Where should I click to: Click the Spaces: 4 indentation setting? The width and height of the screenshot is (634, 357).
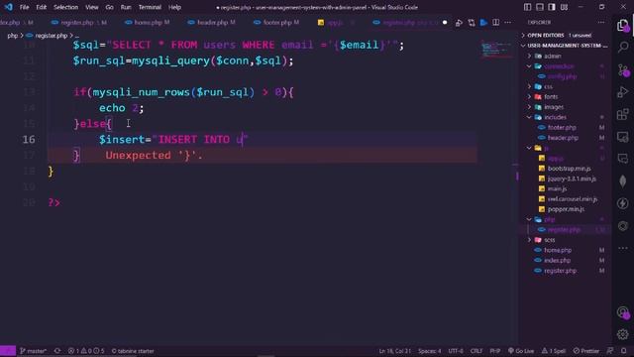click(x=429, y=351)
